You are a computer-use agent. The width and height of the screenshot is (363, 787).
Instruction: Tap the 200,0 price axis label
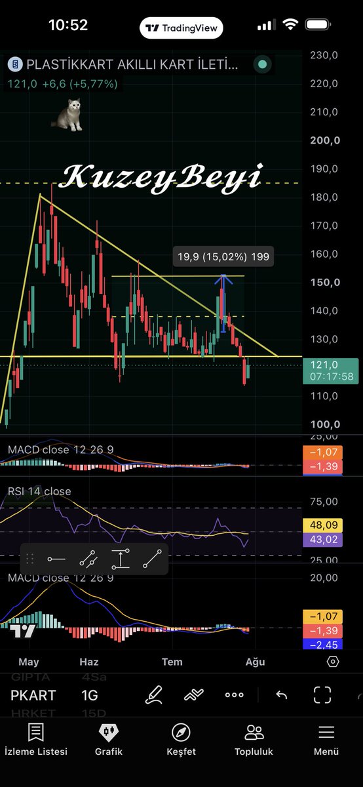click(325, 140)
